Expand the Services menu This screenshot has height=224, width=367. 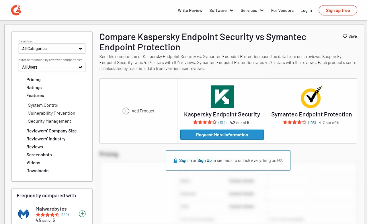pos(252,11)
